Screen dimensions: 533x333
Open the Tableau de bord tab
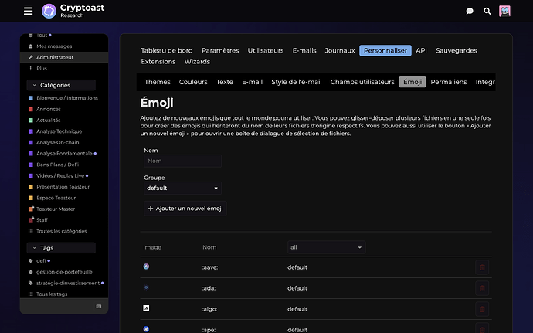167,50
